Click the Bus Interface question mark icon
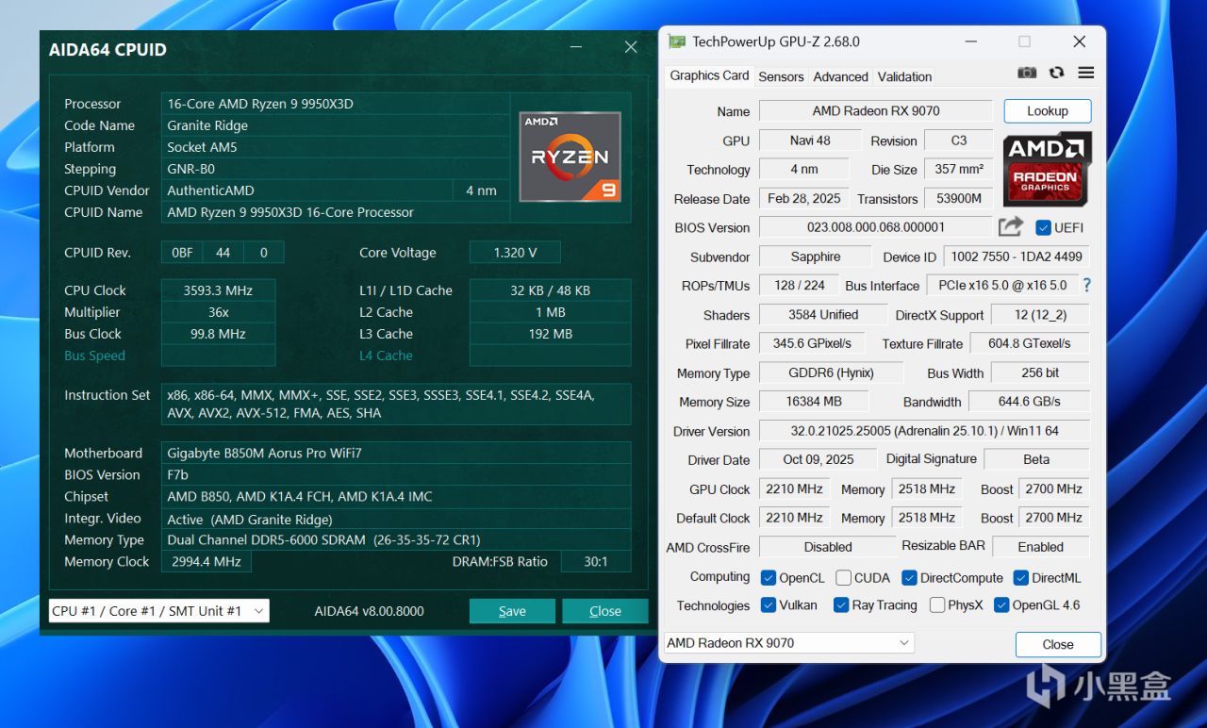 1086,285
